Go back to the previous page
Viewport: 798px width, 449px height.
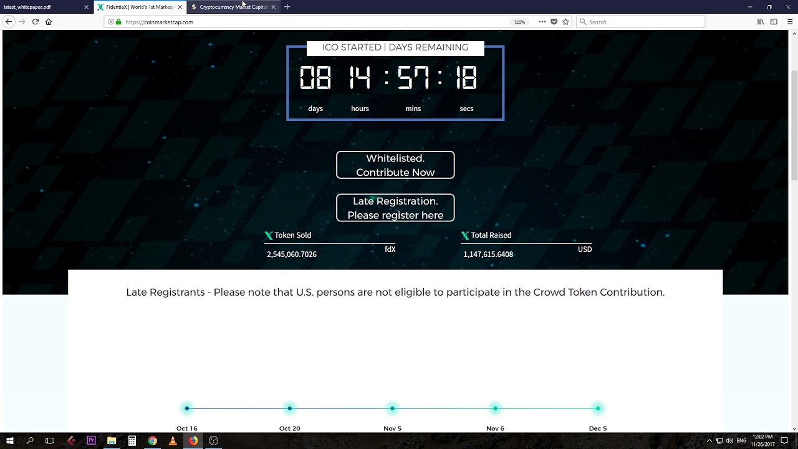coord(9,22)
